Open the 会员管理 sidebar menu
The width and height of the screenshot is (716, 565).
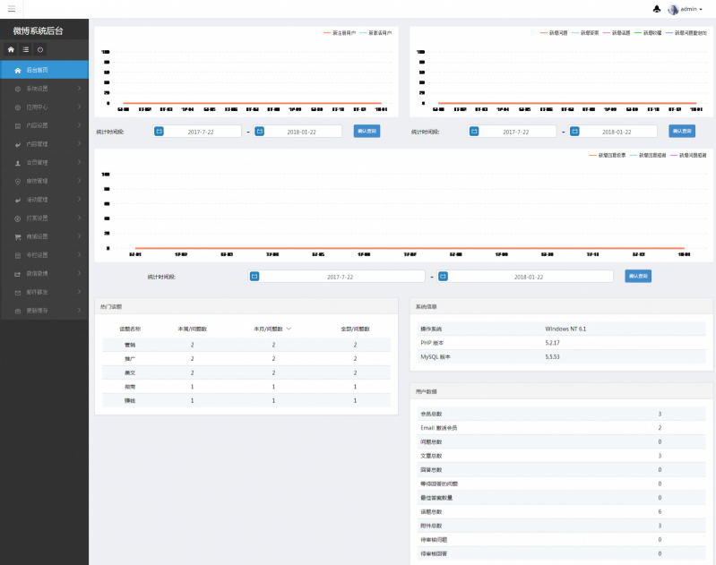pos(44,163)
